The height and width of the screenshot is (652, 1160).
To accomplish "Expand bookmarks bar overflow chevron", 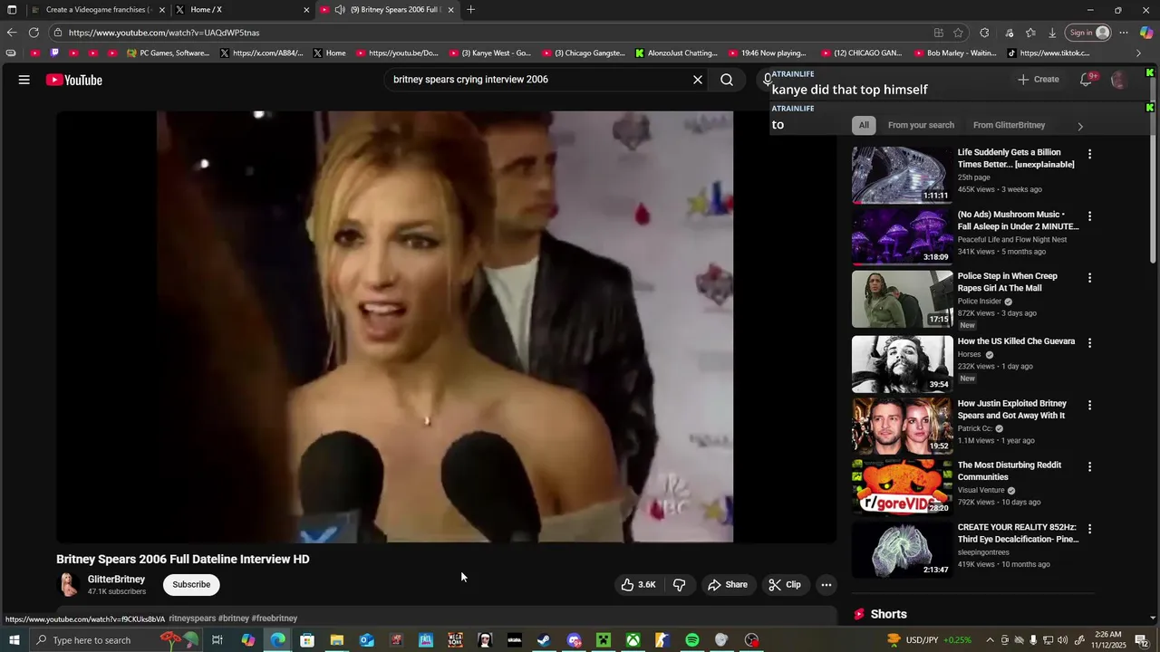I will coord(1139,53).
